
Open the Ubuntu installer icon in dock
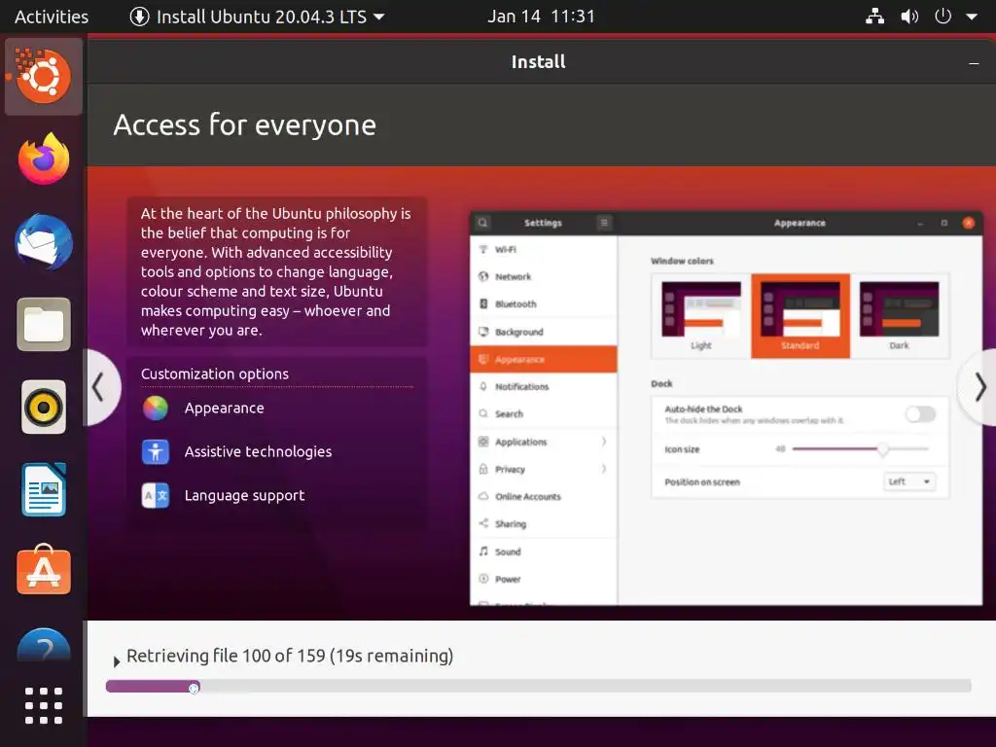[x=43, y=76]
